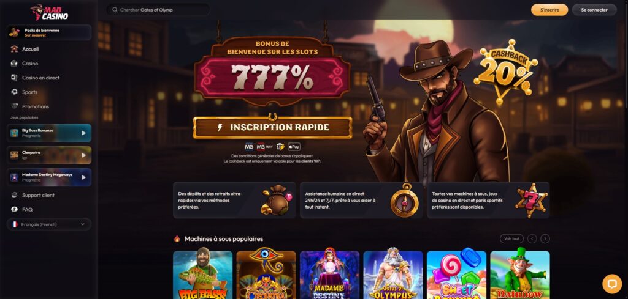Image resolution: width=628 pixels, height=299 pixels.
Task: Expand the Français language dropdown
Action: (x=49, y=224)
